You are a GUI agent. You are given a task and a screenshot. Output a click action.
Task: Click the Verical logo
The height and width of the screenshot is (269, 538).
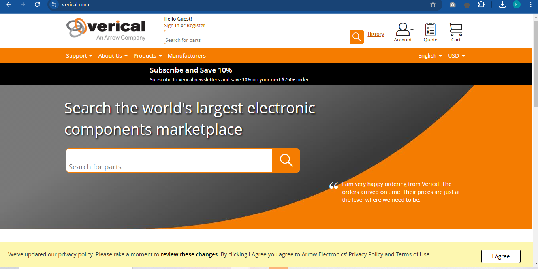coord(106,29)
